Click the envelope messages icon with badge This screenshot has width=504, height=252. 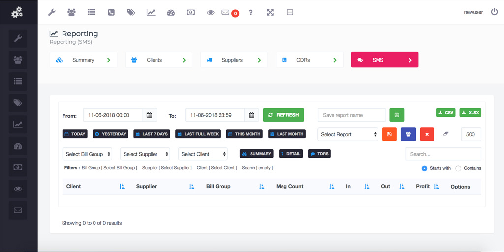pyautogui.click(x=226, y=12)
